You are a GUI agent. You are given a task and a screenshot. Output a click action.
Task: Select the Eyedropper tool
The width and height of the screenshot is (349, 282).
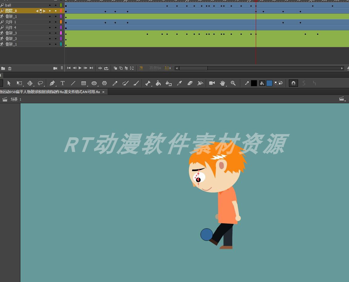point(179,83)
